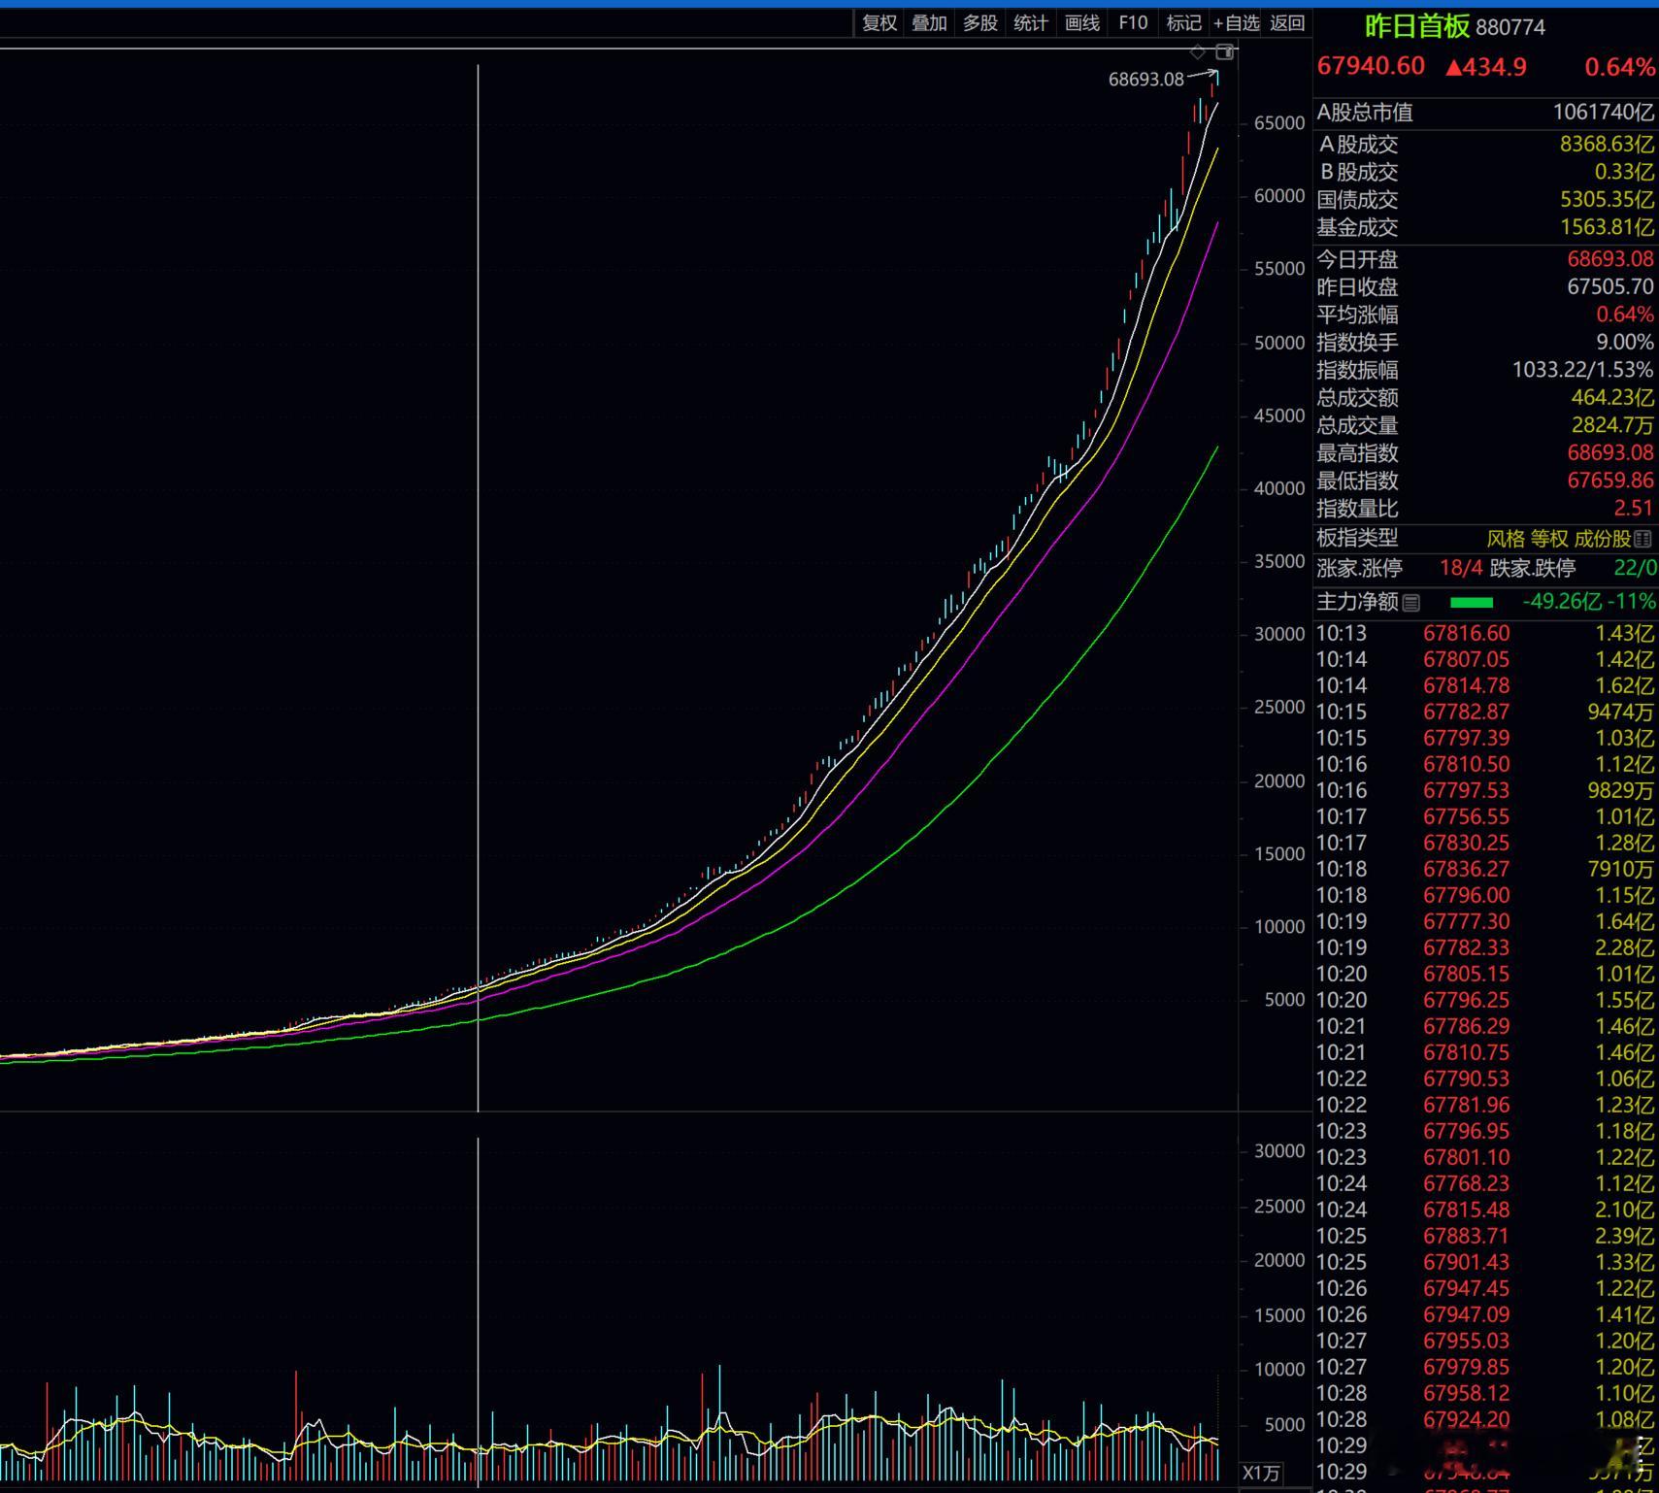Select the tick row priced 67924.20
This screenshot has height=1493, width=1659.
(1485, 1420)
